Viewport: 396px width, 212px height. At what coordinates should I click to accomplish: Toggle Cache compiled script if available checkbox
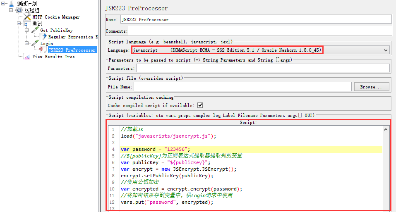(x=200, y=105)
